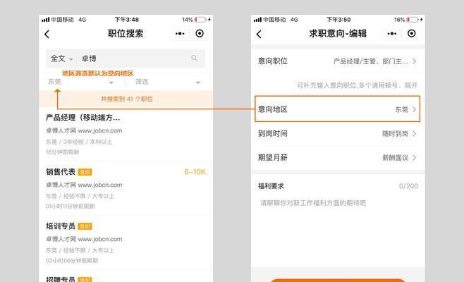Tap 18分钟前刷新 under the 产品经理 listing
The image size is (464, 282).
click(63, 152)
